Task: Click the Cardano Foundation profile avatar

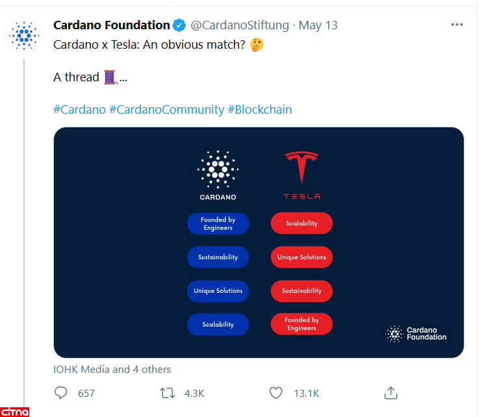Action: [23, 35]
